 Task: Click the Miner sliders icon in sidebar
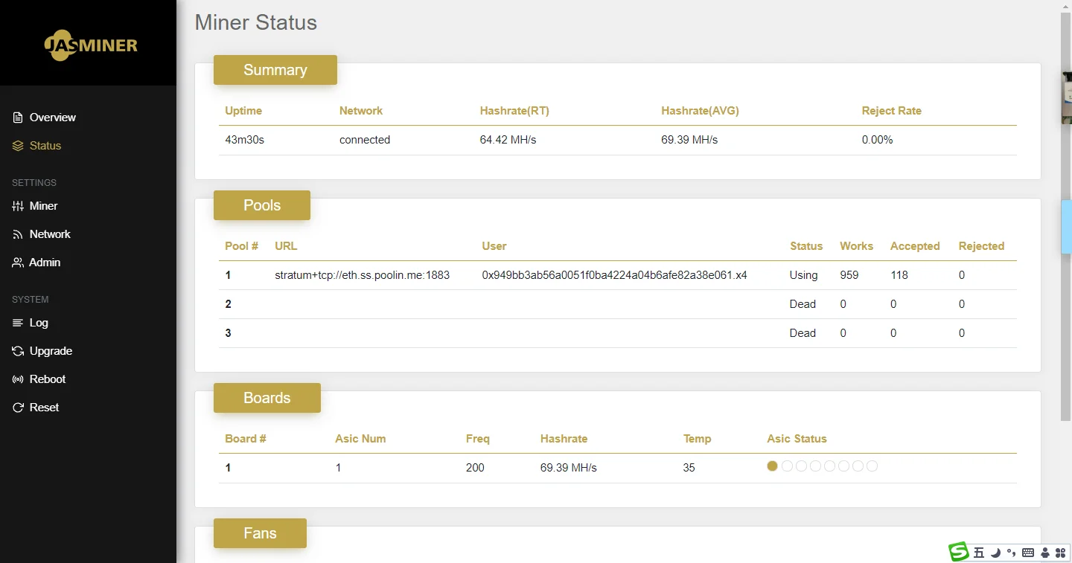coord(18,206)
